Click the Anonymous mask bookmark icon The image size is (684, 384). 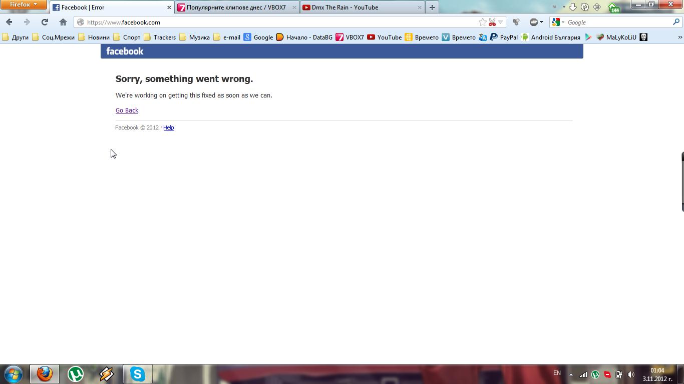(x=643, y=37)
